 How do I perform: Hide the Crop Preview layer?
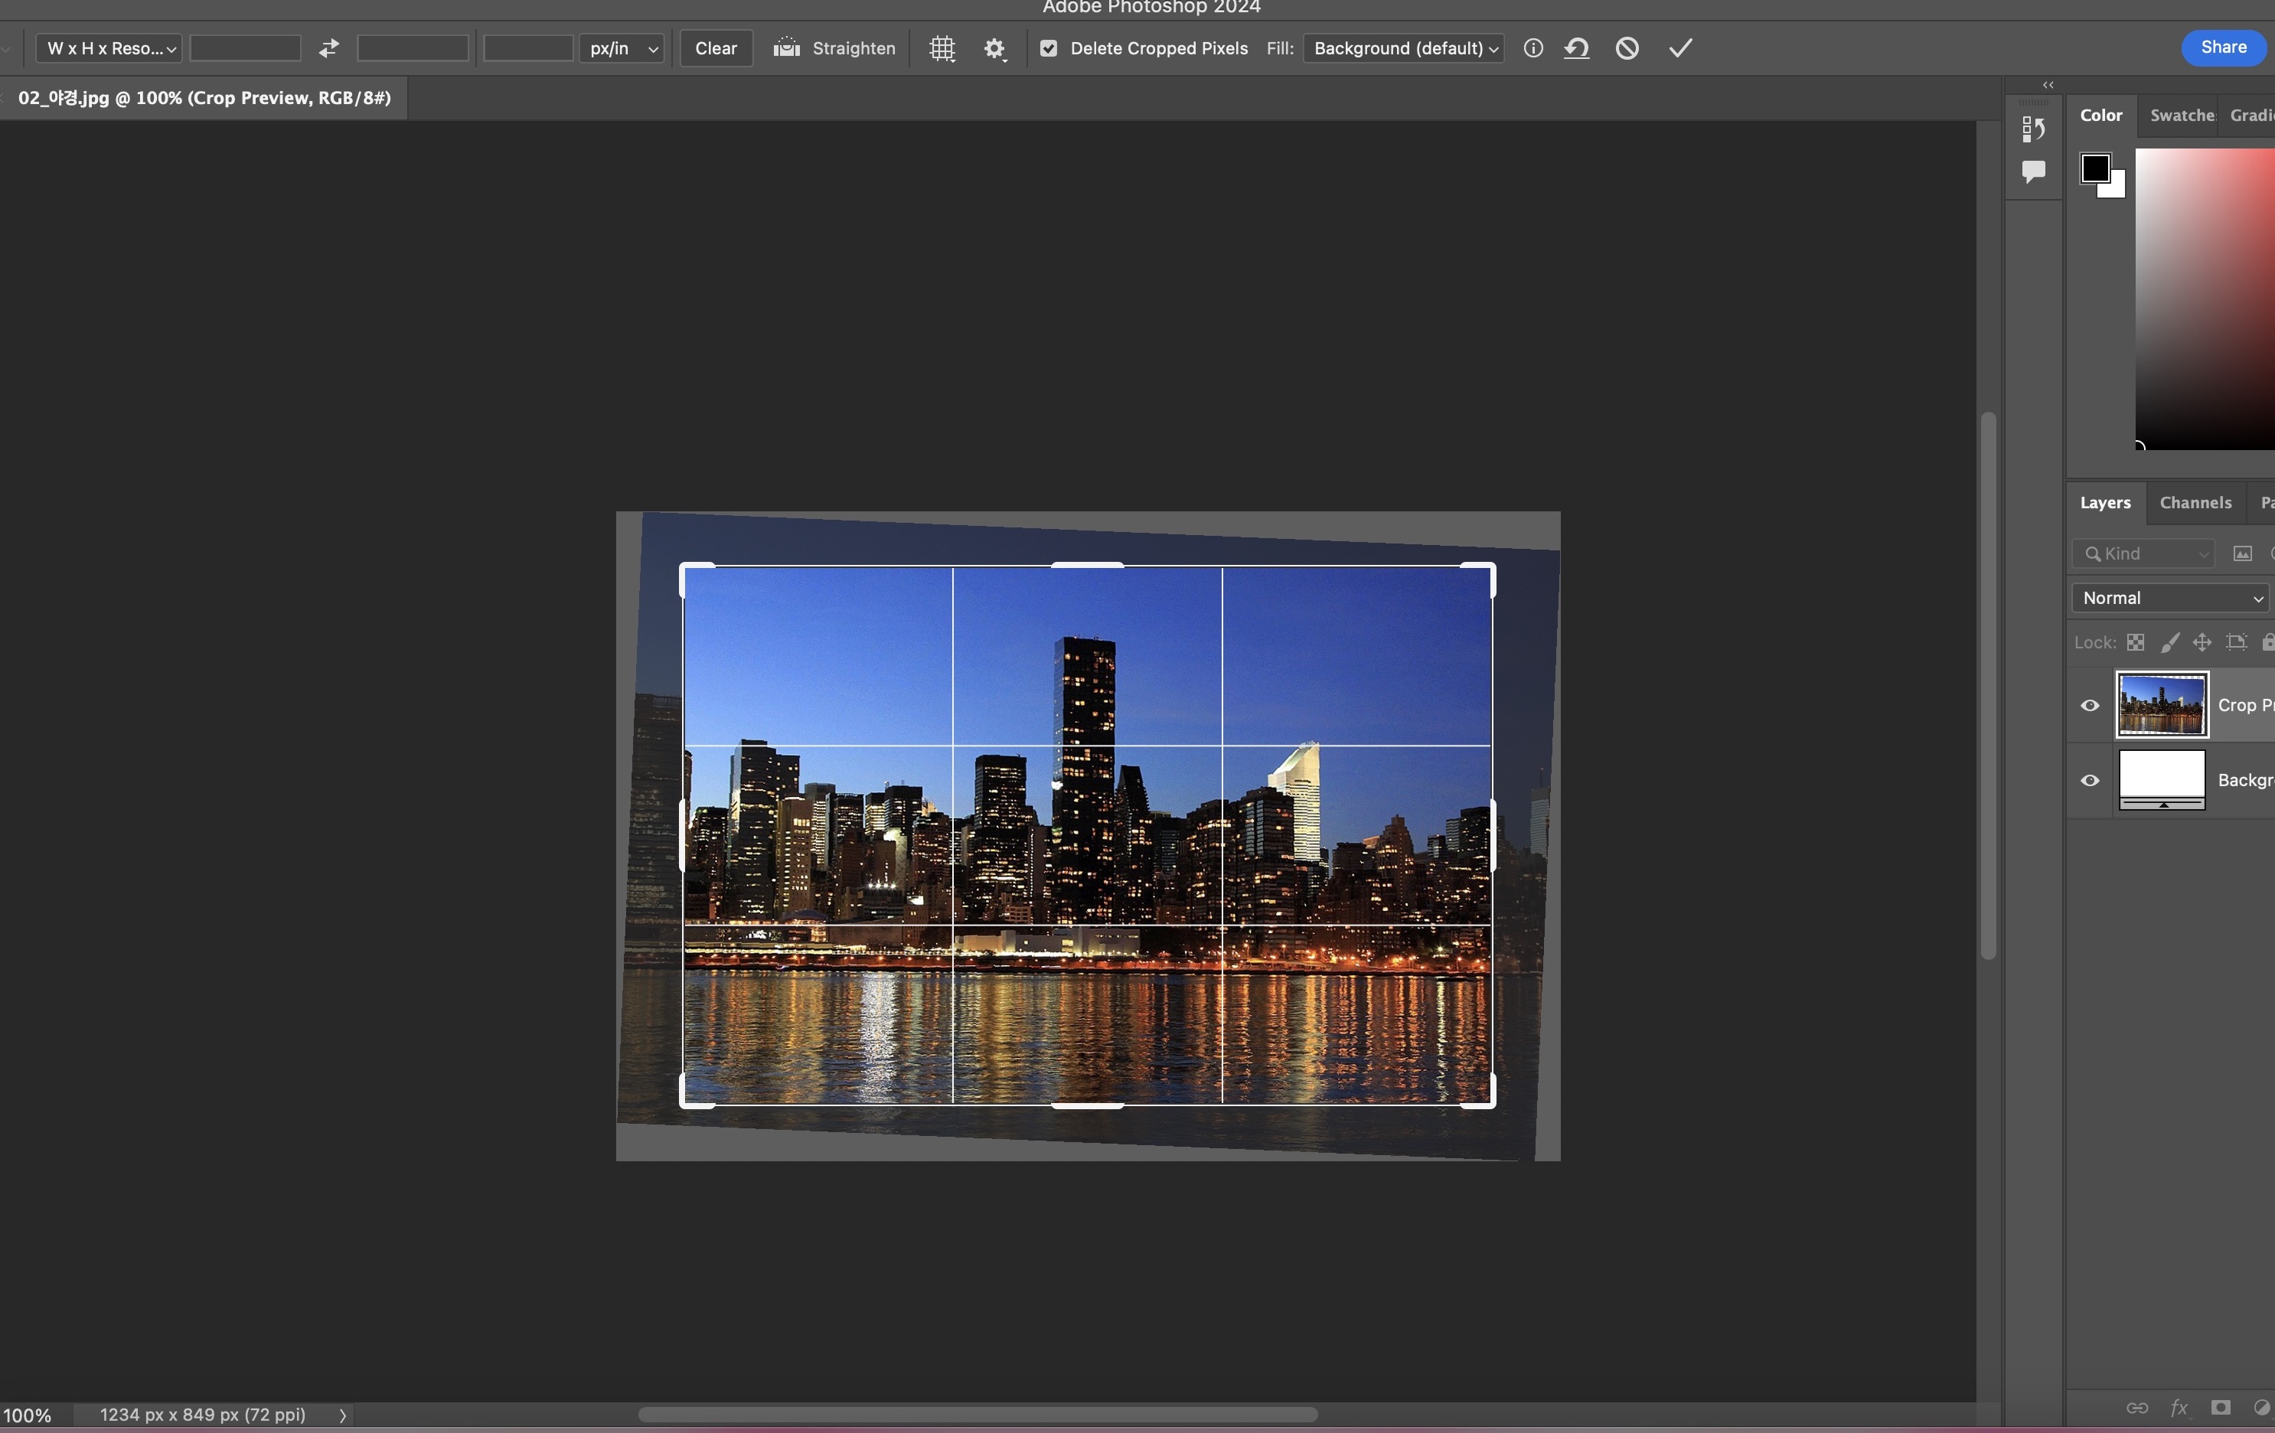(2090, 706)
